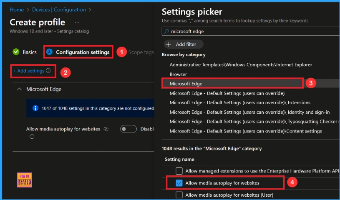
Task: Click the Home breadcrumb link
Action: point(17,10)
